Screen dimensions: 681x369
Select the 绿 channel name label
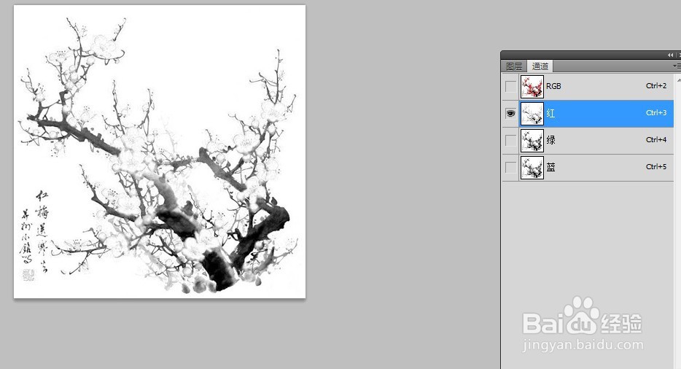(550, 140)
